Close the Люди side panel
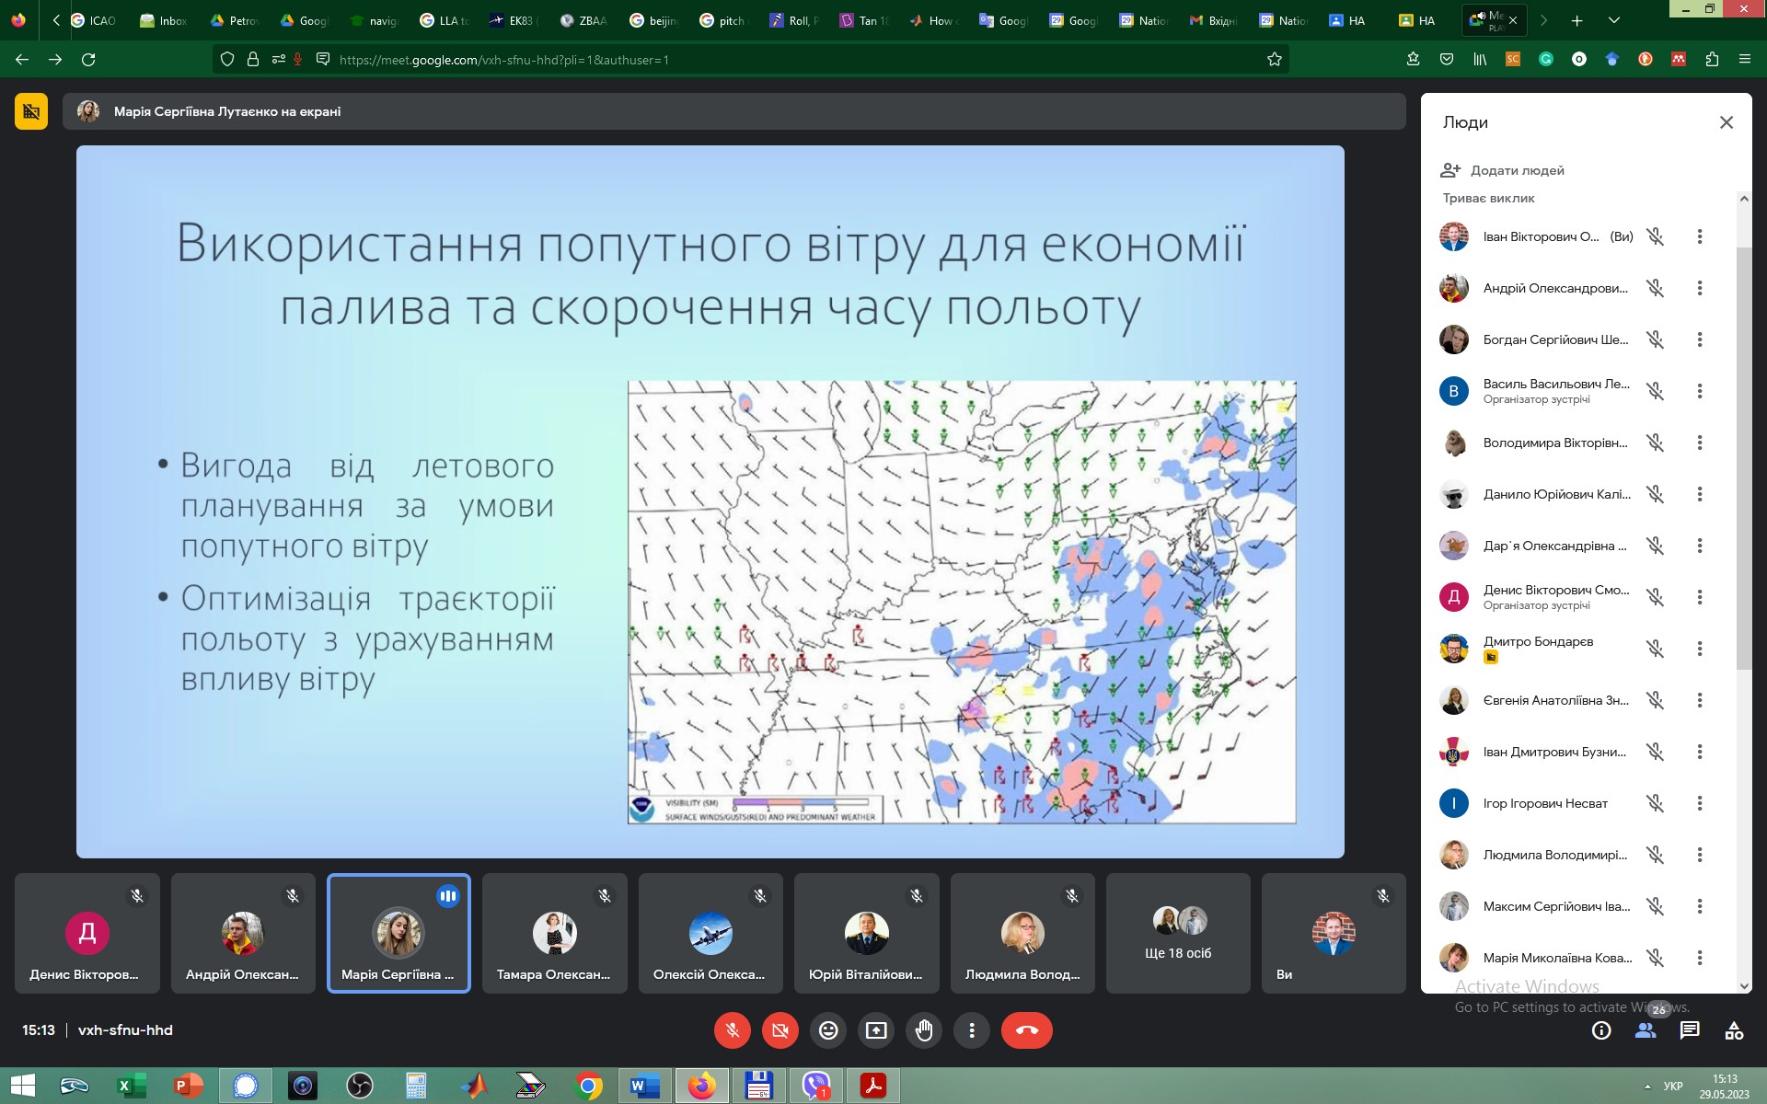This screenshot has width=1767, height=1104. tap(1727, 122)
